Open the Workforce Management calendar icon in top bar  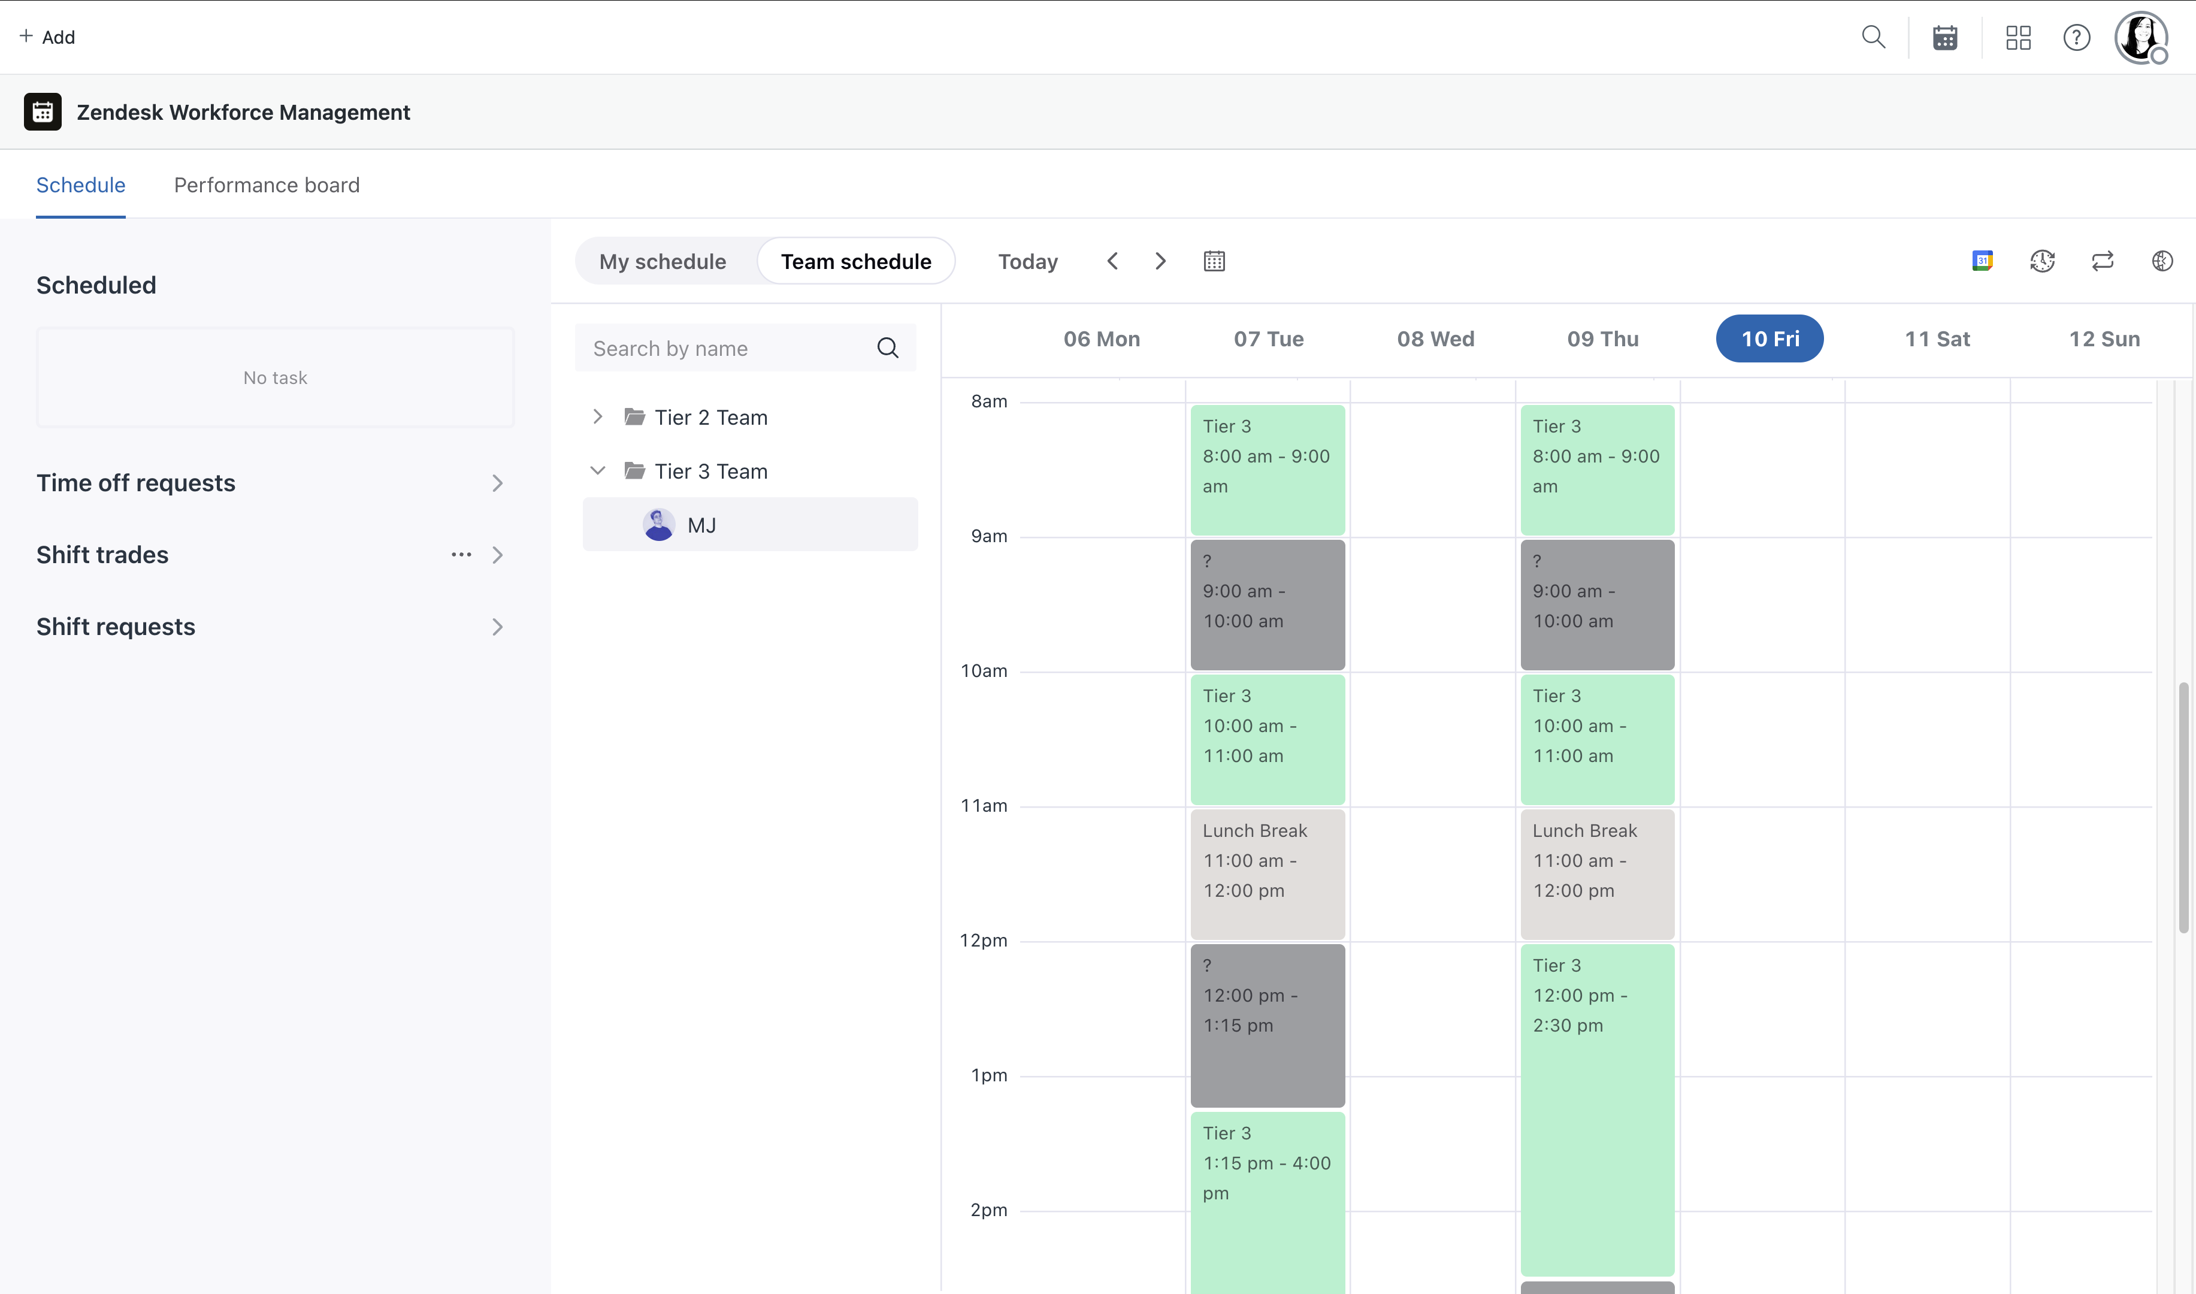1945,38
